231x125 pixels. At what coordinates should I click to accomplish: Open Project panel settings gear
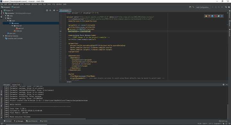[54, 11]
